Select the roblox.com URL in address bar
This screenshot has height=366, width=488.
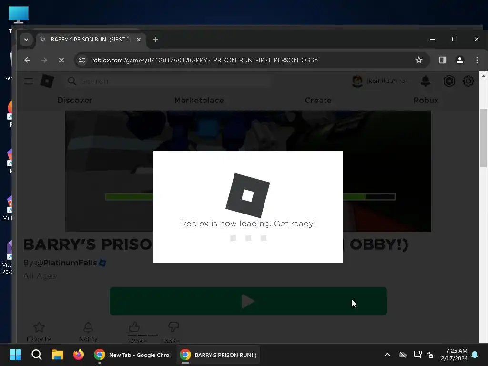pyautogui.click(x=204, y=60)
